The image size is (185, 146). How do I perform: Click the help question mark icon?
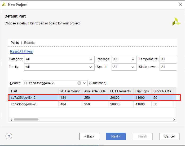pos(9,136)
